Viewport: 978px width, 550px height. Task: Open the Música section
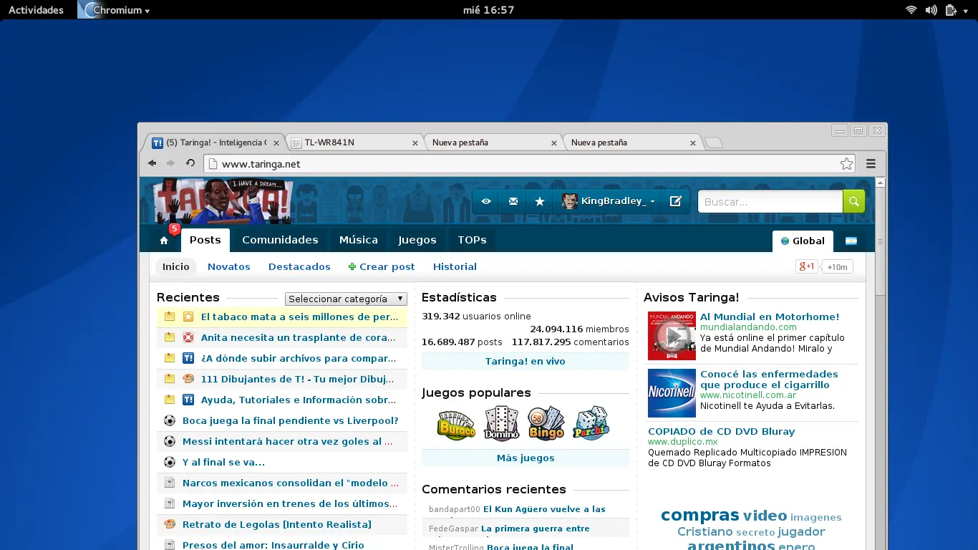click(x=359, y=240)
